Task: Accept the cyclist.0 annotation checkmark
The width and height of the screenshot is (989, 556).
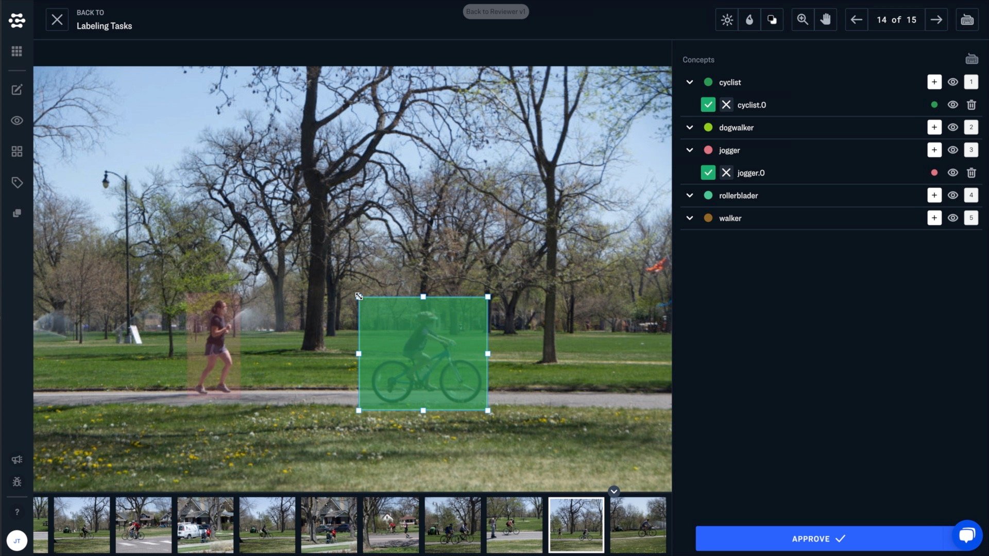Action: tap(708, 105)
